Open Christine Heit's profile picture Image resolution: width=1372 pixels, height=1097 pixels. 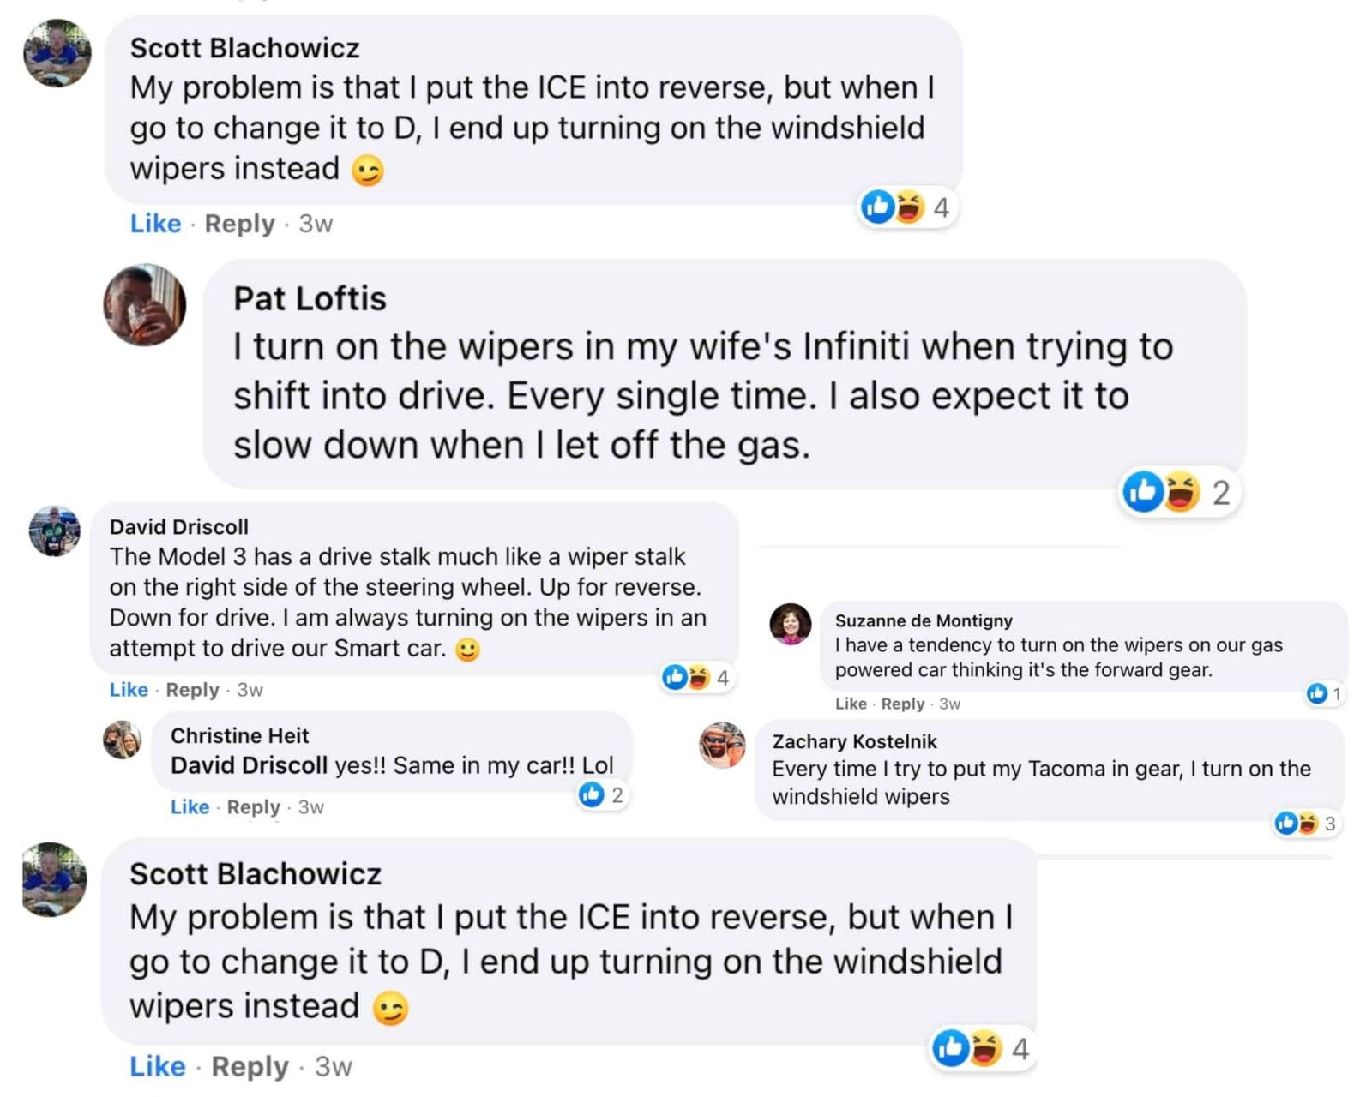coord(123,740)
